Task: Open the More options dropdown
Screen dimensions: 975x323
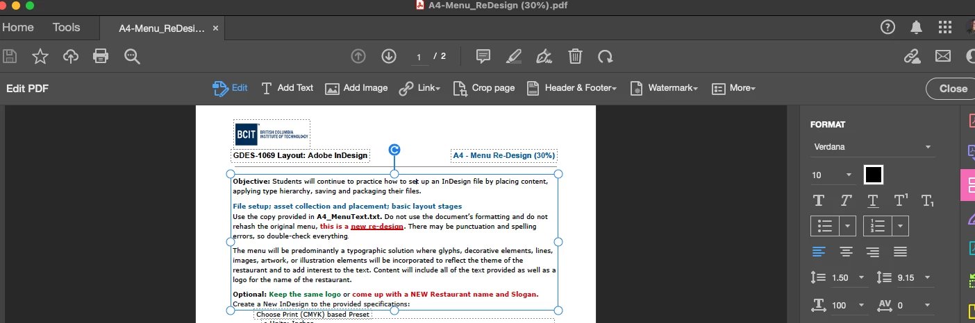Action: 733,88
